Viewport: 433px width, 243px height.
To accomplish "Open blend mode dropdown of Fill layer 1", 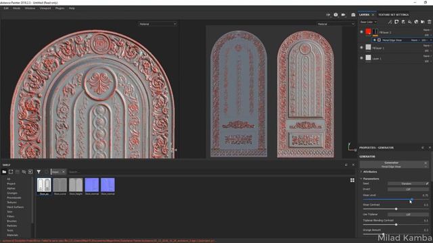I will tap(427, 45).
